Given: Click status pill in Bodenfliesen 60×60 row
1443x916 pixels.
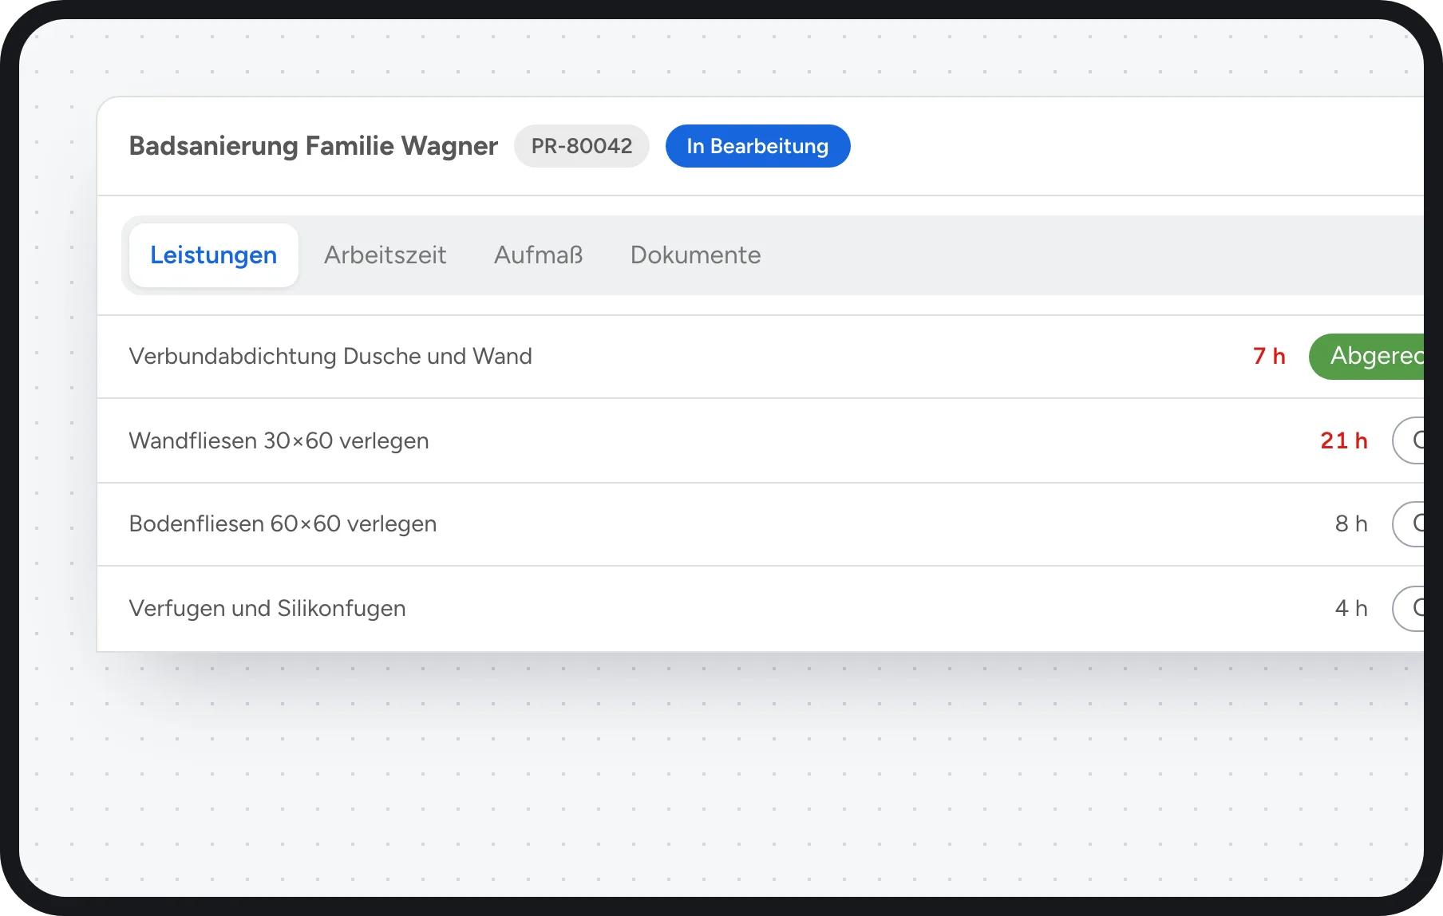Looking at the screenshot, I should [1409, 524].
